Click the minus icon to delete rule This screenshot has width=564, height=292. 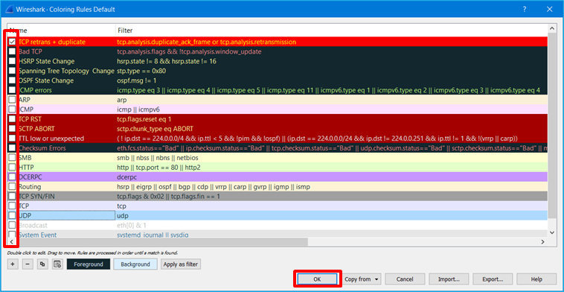pyautogui.click(x=28, y=264)
